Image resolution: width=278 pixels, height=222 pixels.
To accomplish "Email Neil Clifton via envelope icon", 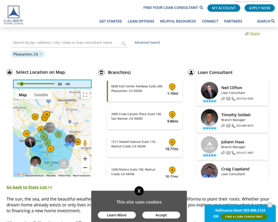I will point(228,99).
